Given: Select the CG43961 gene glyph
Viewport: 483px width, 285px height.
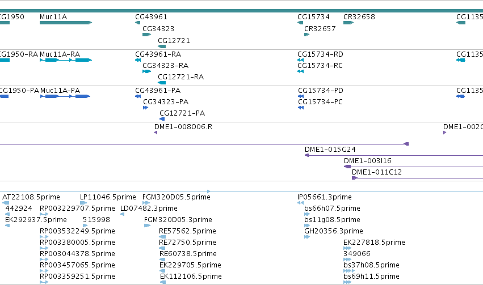Looking at the screenshot, I should pyautogui.click(x=138, y=23).
